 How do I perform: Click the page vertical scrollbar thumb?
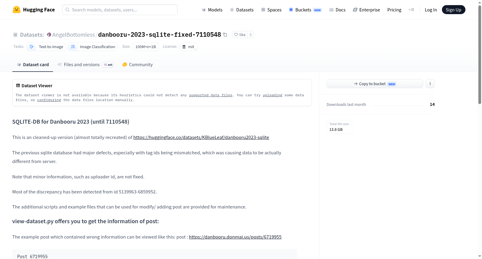point(480,54)
